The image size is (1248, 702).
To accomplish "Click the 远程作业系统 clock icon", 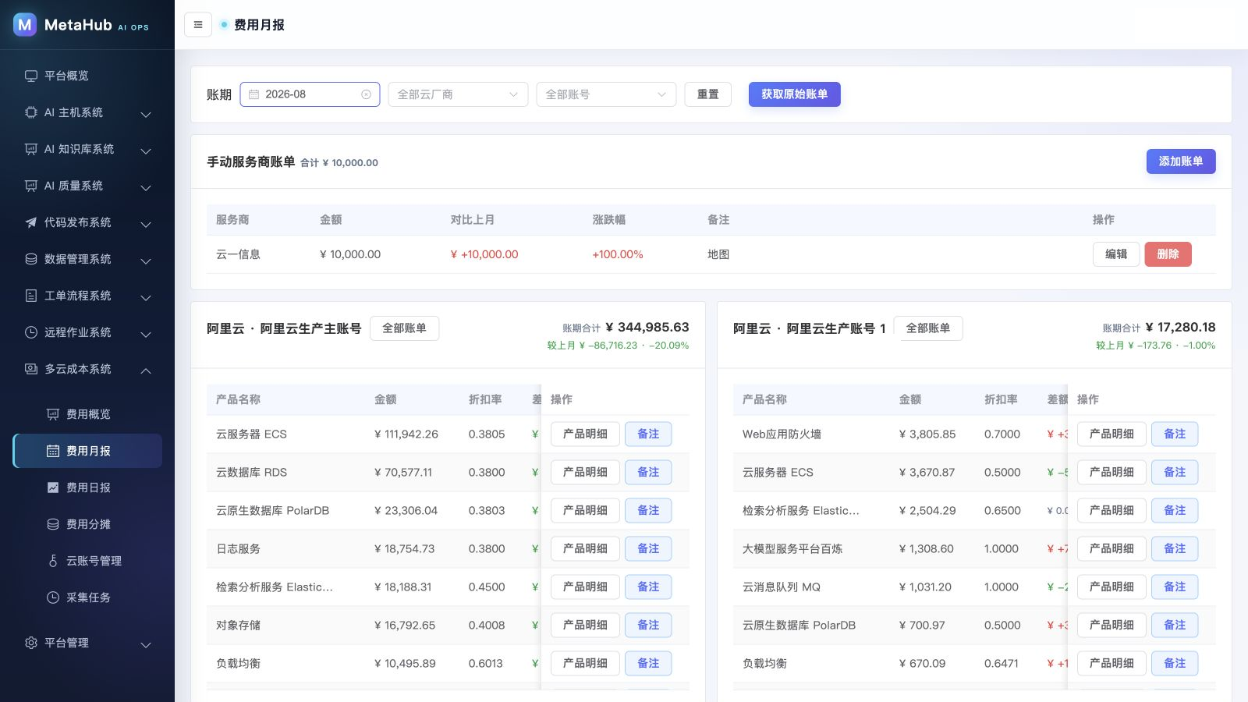I will click(x=31, y=332).
